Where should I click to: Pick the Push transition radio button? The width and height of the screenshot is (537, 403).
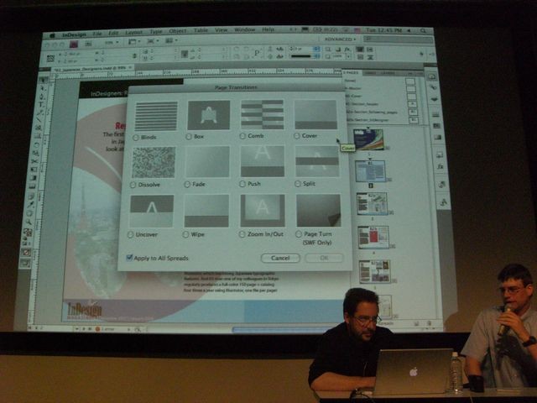click(x=242, y=184)
